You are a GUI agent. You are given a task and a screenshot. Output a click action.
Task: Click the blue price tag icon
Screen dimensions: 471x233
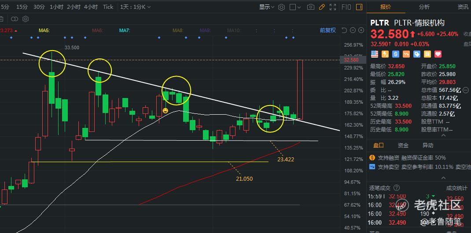pos(416,54)
